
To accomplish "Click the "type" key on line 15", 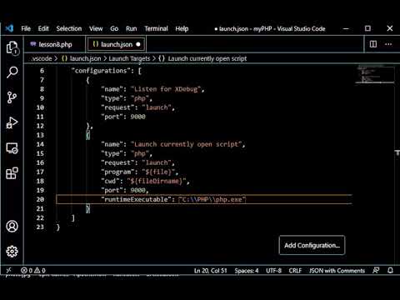I will (112, 153).
